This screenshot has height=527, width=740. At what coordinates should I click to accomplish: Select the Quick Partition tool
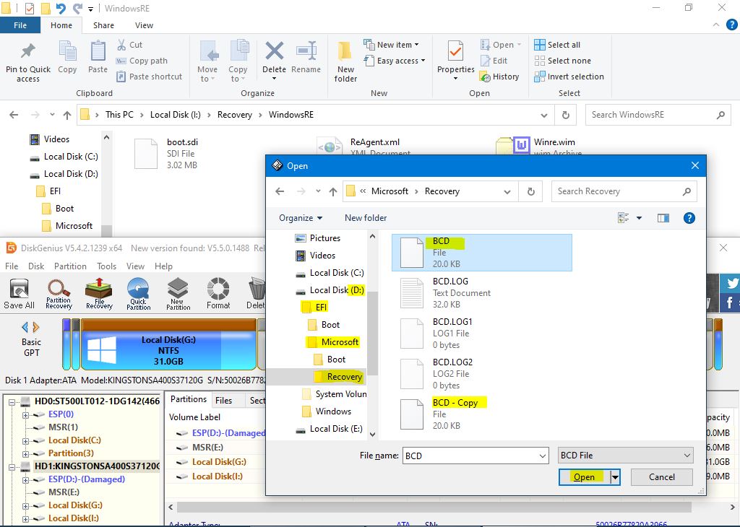(x=138, y=293)
